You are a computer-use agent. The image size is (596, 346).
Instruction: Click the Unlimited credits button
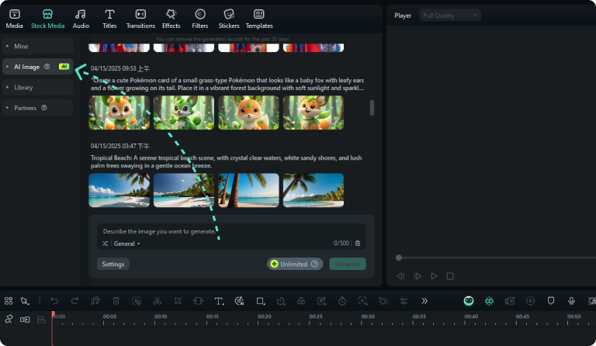coord(295,264)
